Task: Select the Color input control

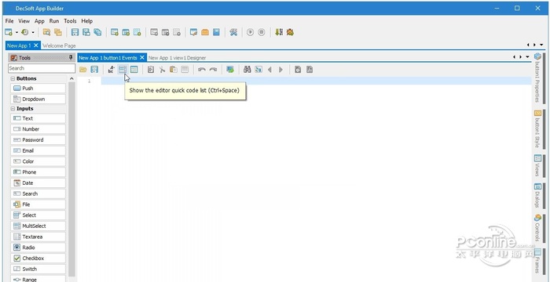Action: (38, 161)
